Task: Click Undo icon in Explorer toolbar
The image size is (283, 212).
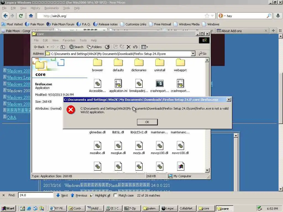Action: 135,47
